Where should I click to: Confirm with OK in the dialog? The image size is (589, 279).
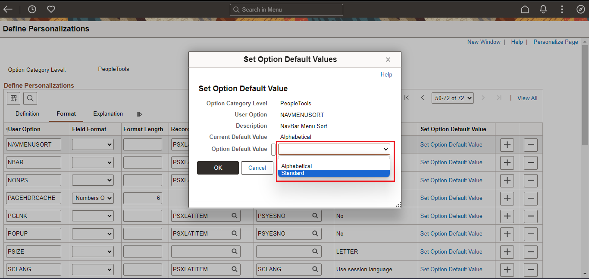tap(218, 168)
